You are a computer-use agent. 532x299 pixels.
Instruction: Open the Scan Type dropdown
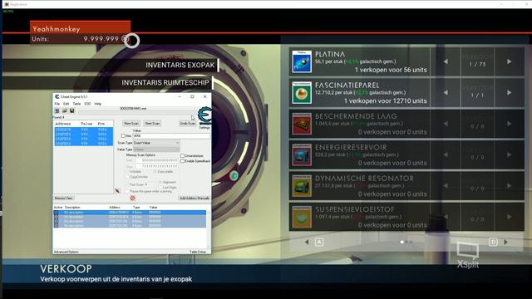click(x=156, y=143)
